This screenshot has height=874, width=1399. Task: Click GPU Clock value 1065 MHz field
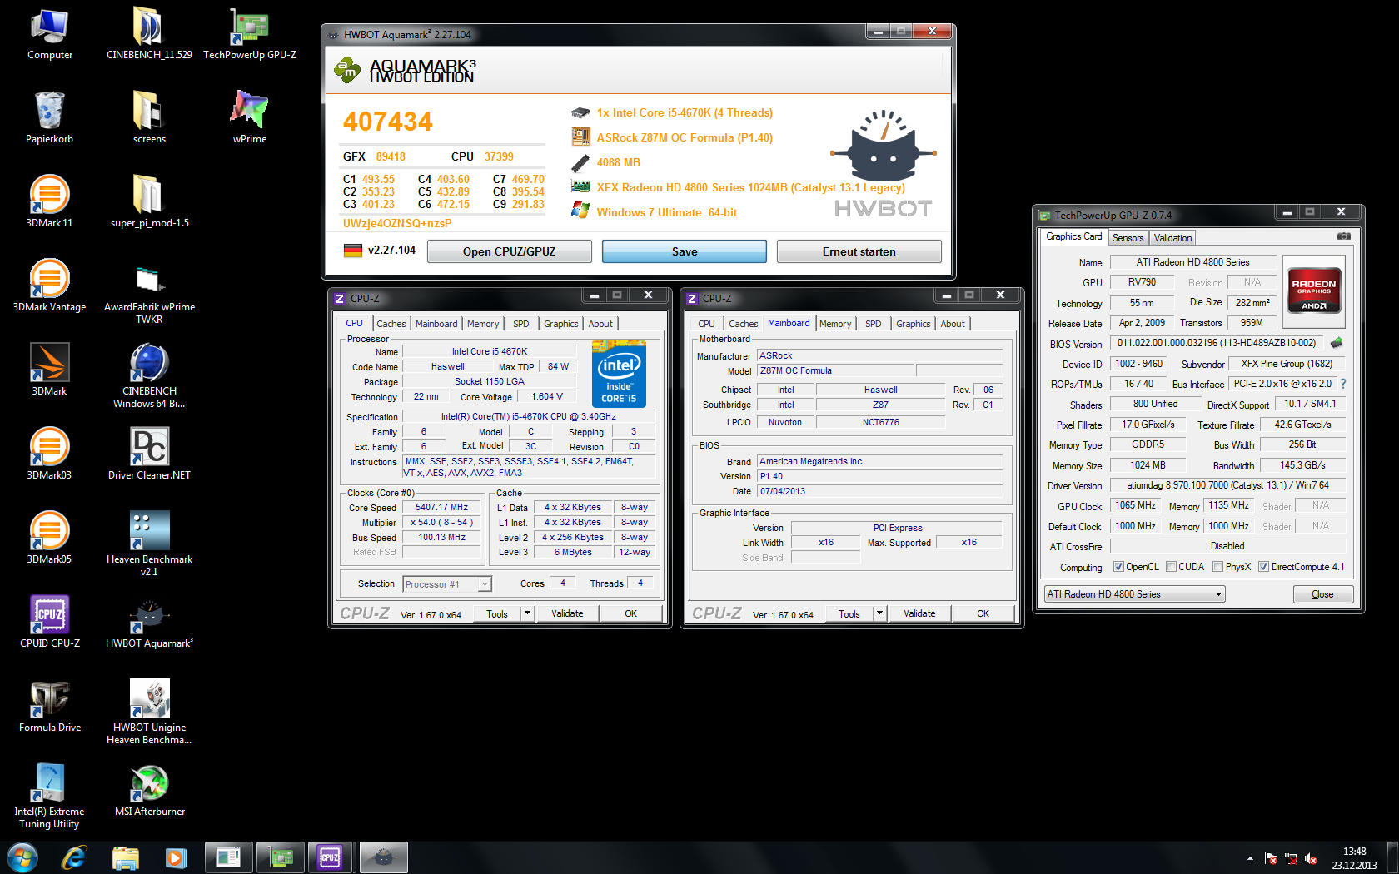tap(1136, 505)
